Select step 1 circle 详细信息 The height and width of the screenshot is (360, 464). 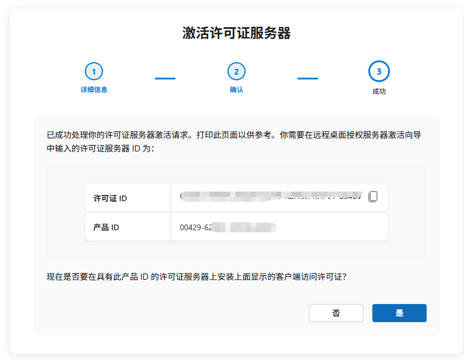pyautogui.click(x=94, y=71)
